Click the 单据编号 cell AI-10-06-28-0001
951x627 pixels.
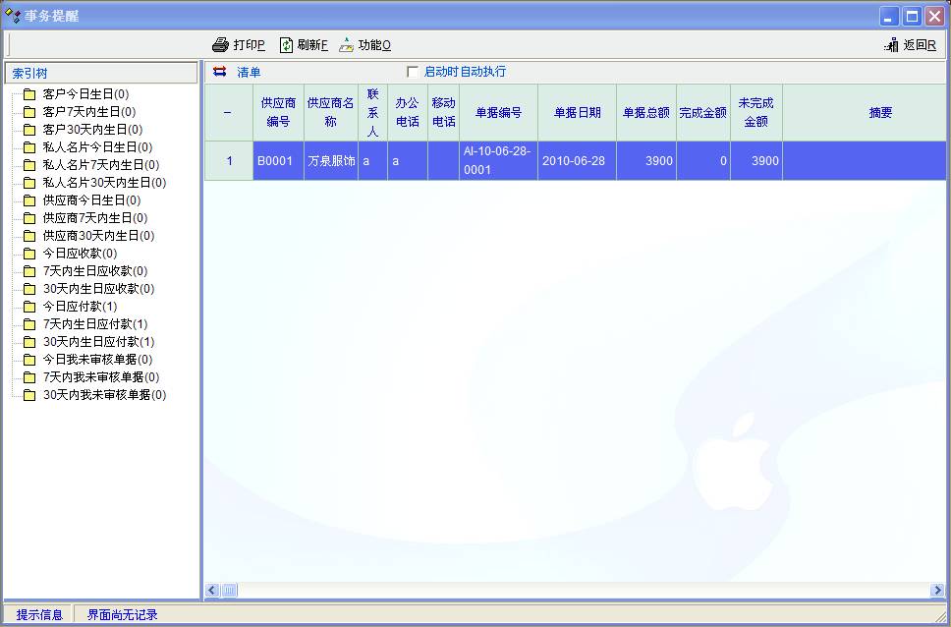tap(498, 161)
